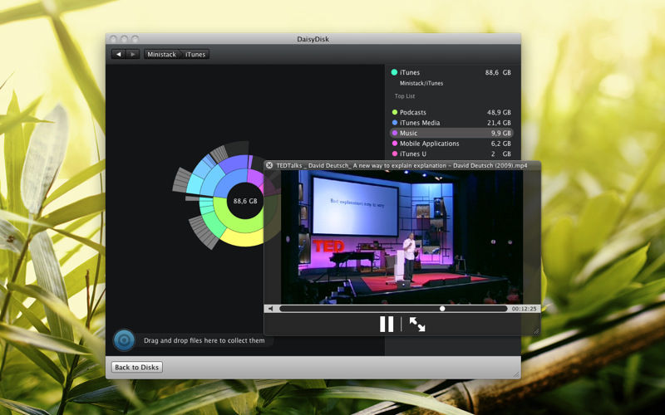Click the blue iTunes Media color dot
The image size is (665, 415).
coord(394,123)
